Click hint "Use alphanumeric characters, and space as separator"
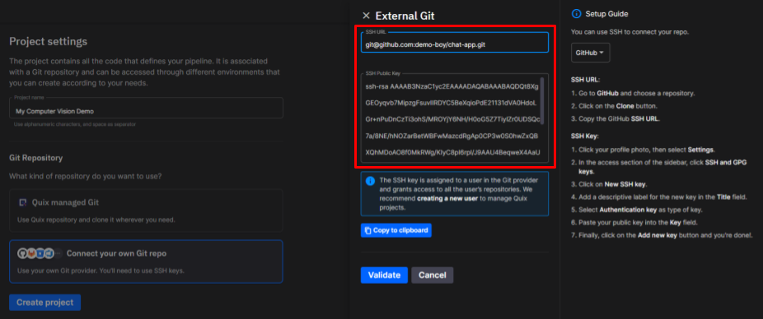763x319 pixels. [x=74, y=124]
